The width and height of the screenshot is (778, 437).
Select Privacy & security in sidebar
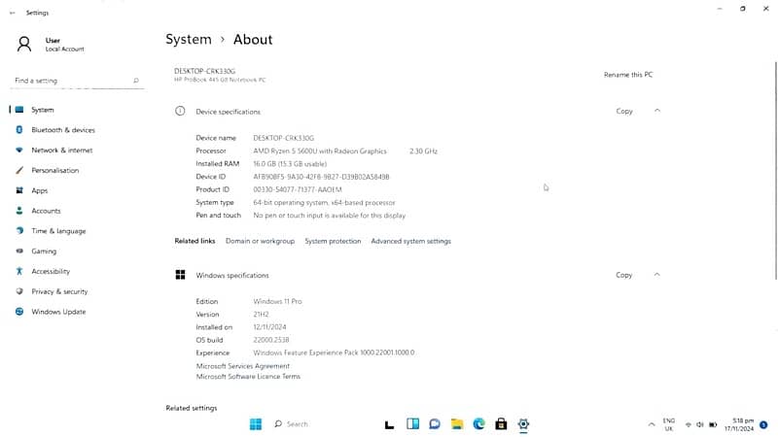[x=59, y=291]
